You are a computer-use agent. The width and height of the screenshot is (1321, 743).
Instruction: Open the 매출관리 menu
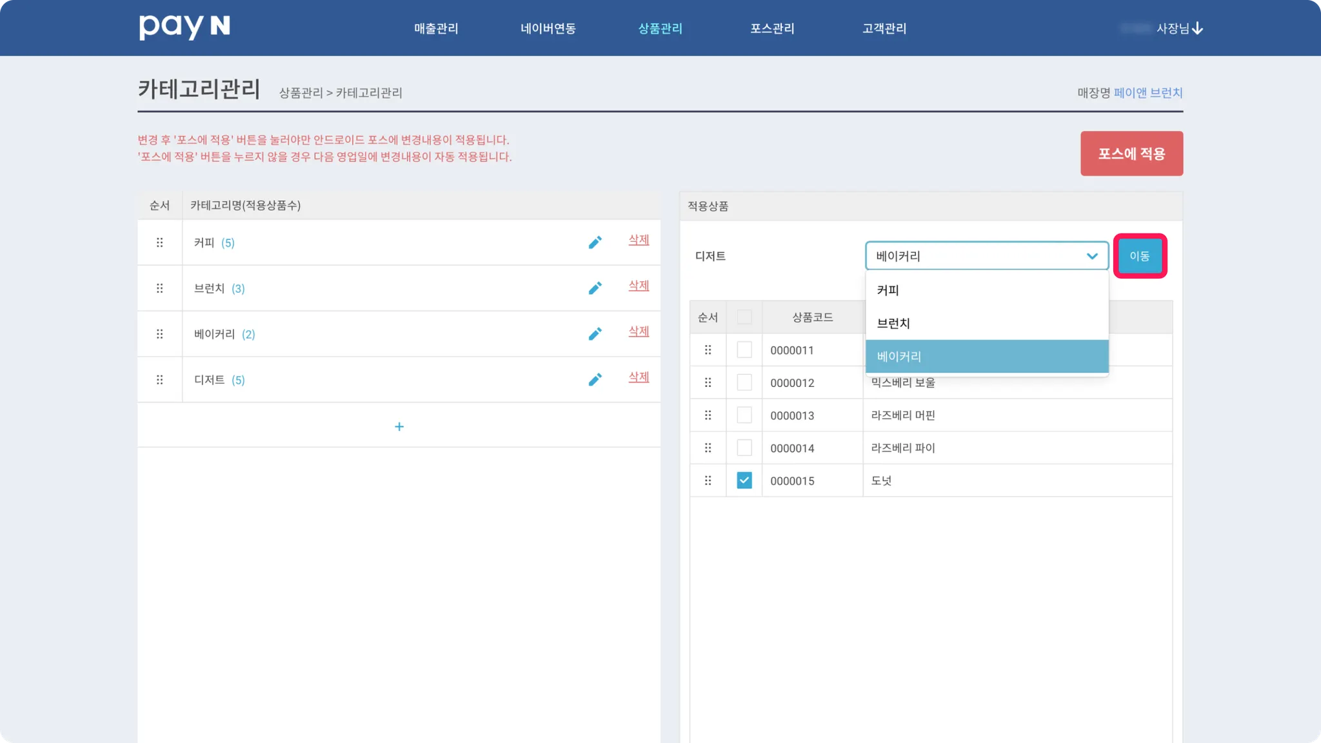pos(436,28)
